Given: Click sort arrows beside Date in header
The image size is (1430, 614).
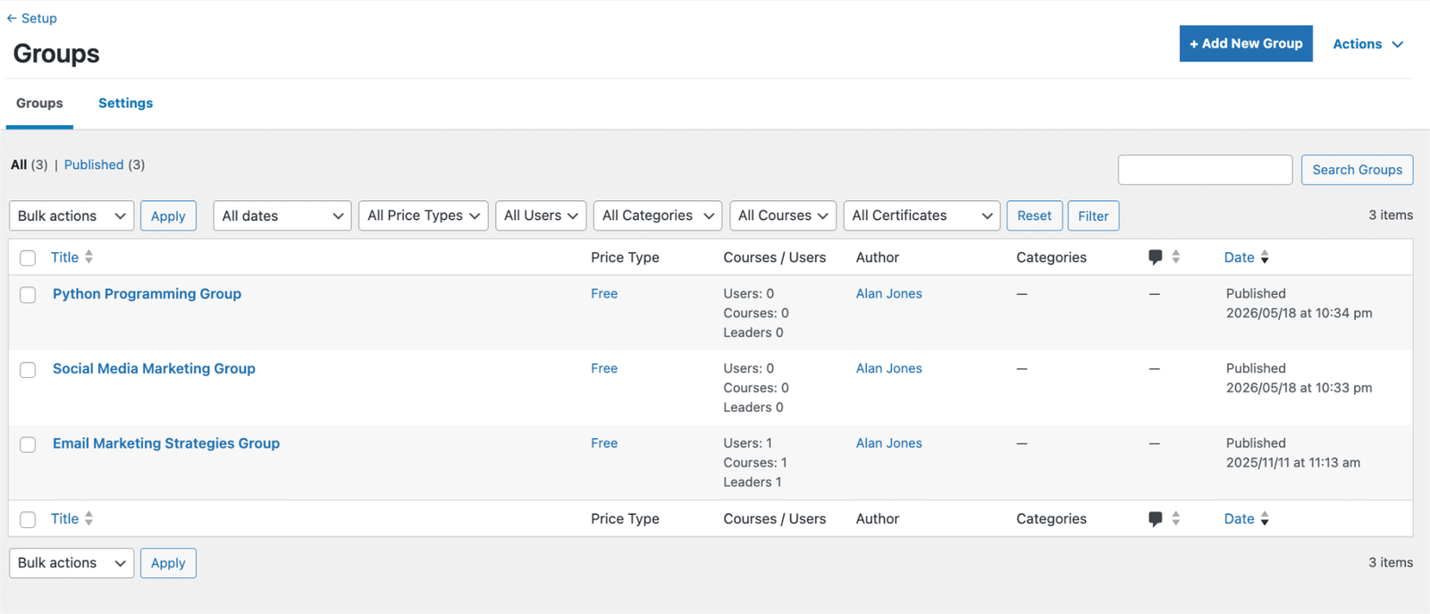Looking at the screenshot, I should 1265,257.
